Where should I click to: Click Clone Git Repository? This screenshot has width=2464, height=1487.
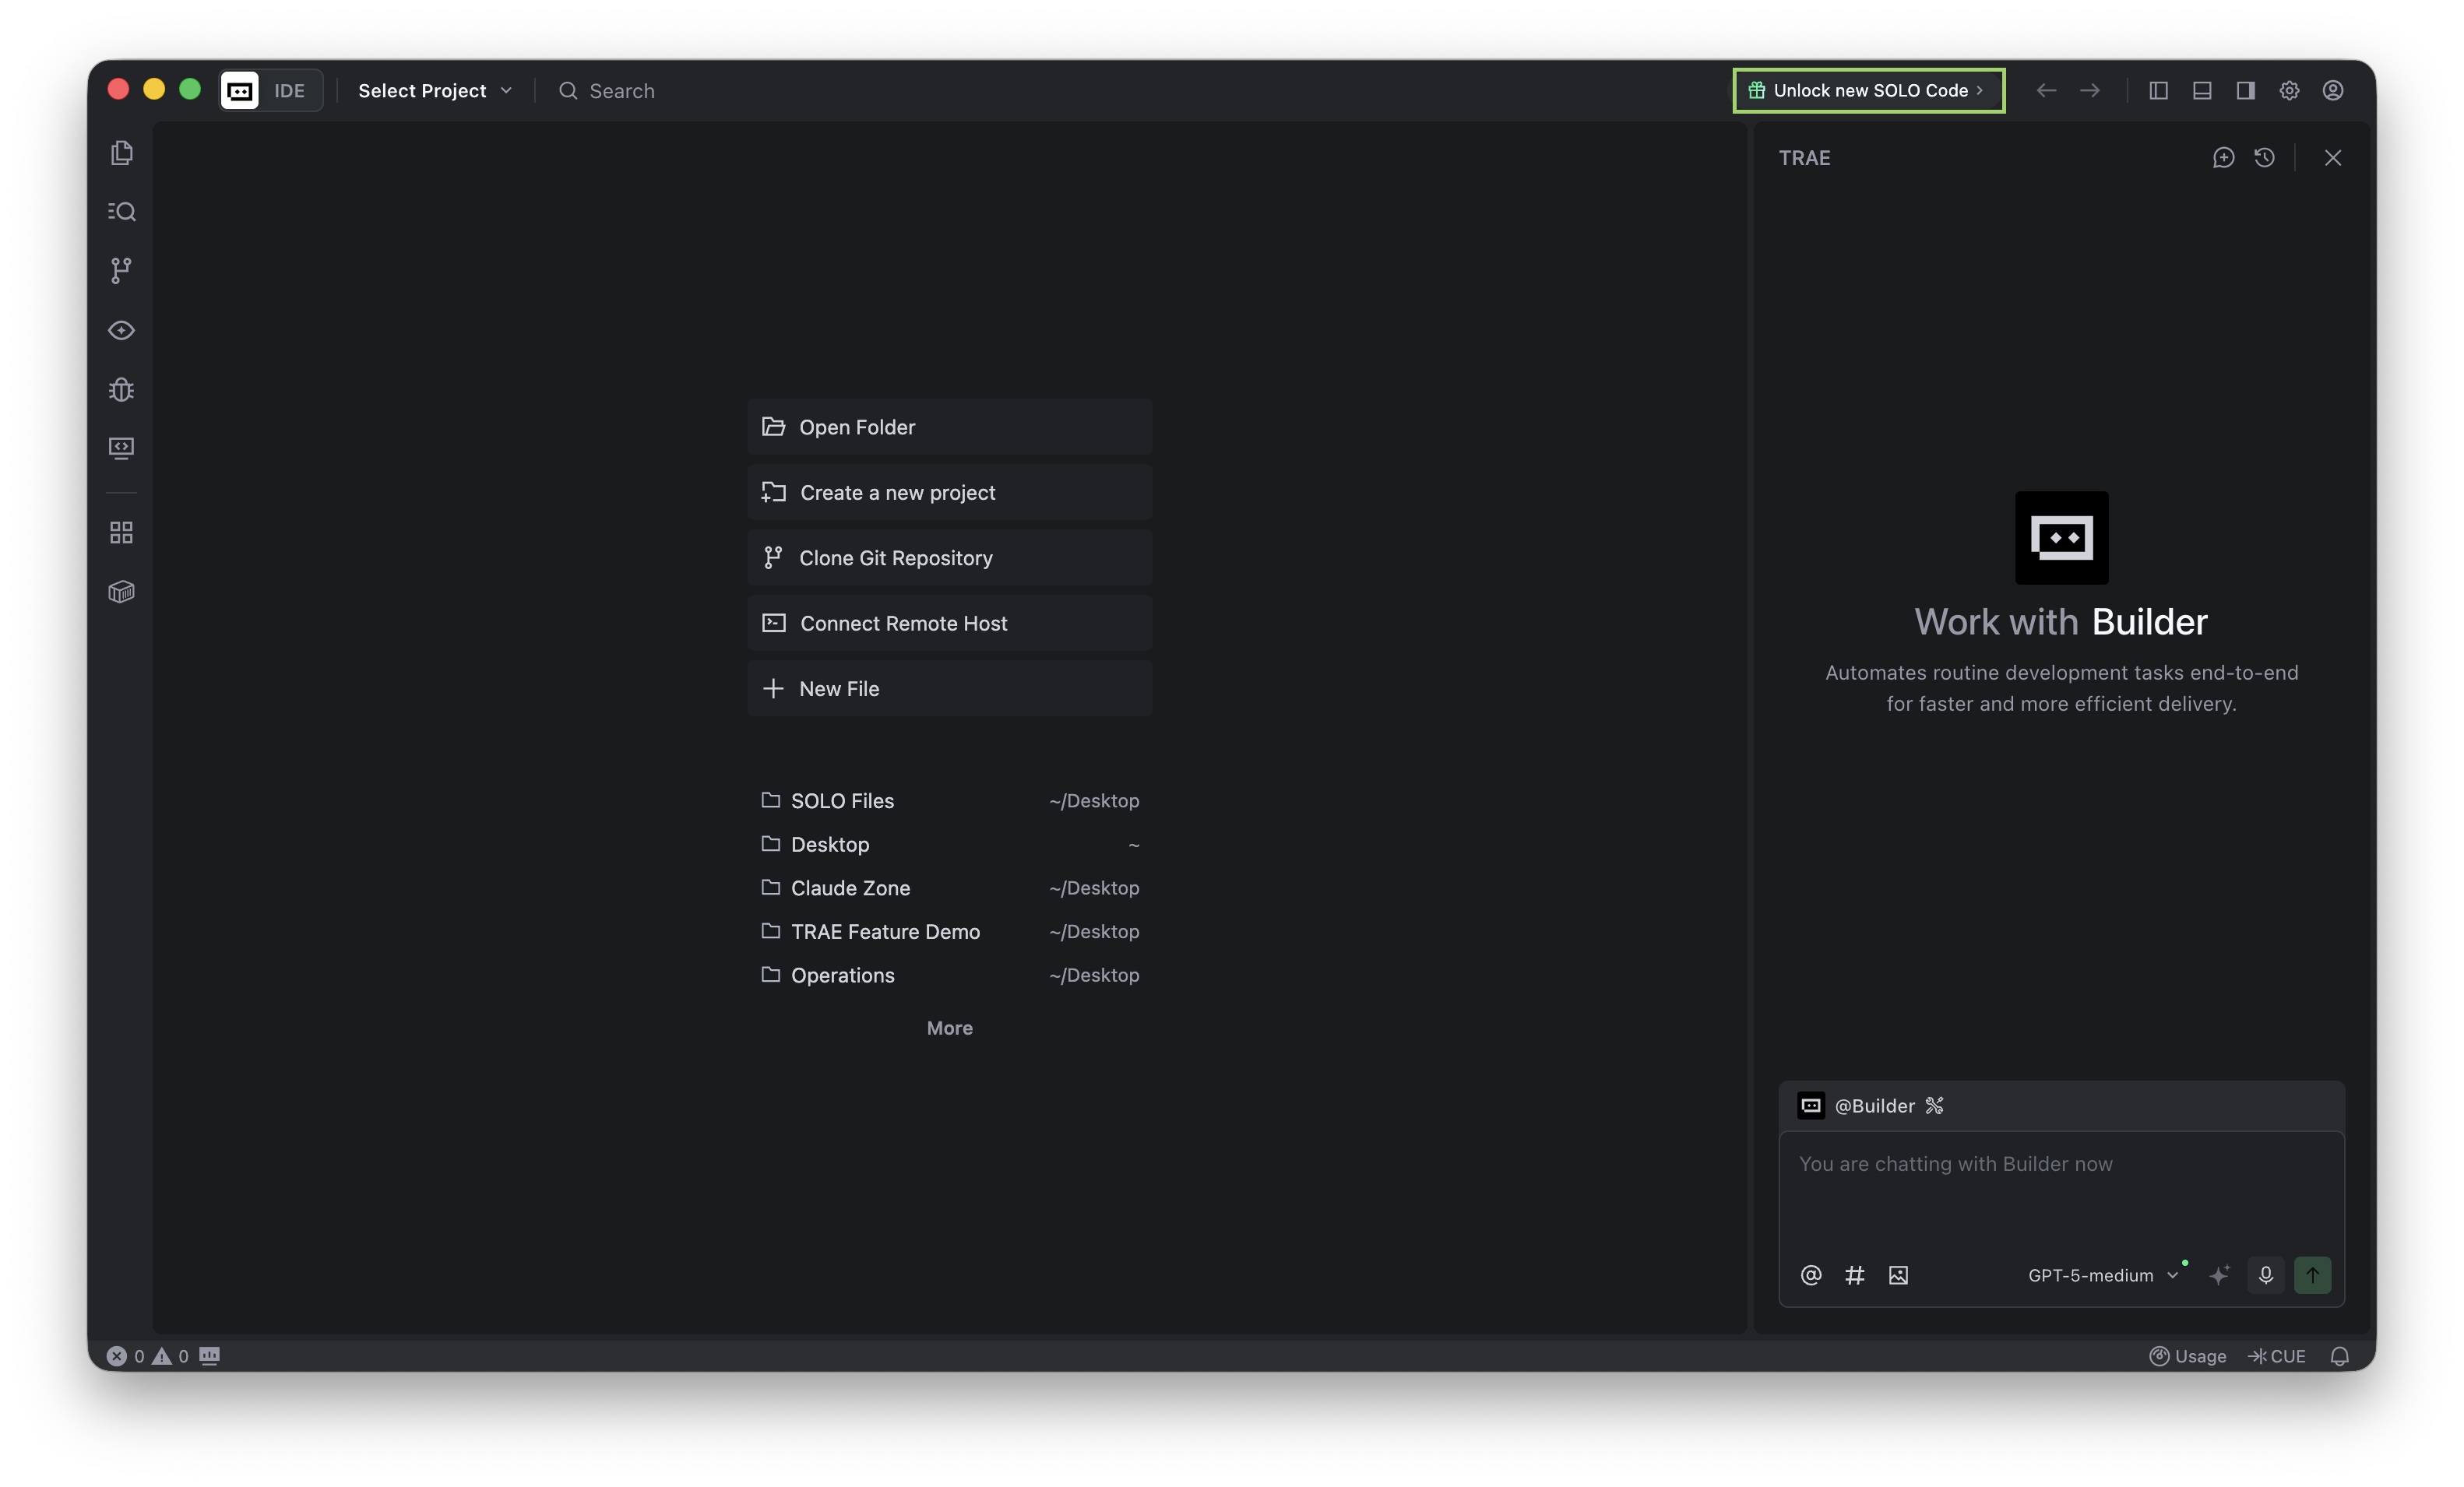[x=950, y=558]
